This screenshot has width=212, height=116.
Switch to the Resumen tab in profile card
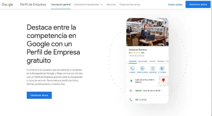click(x=133, y=61)
